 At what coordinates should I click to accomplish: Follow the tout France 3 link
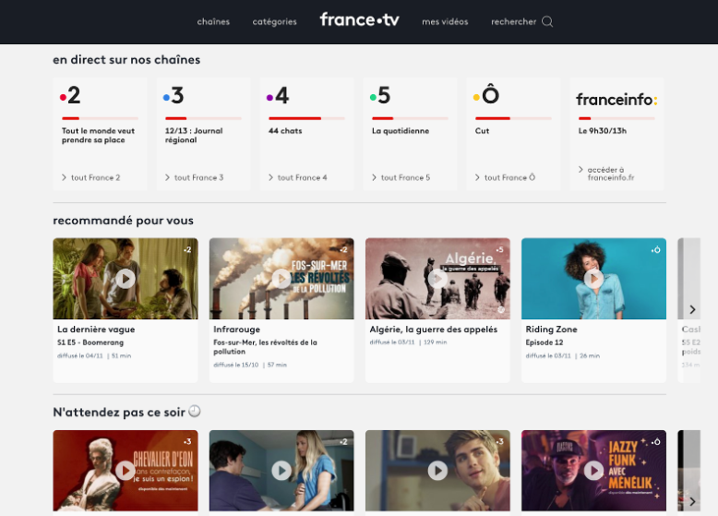coord(194,177)
